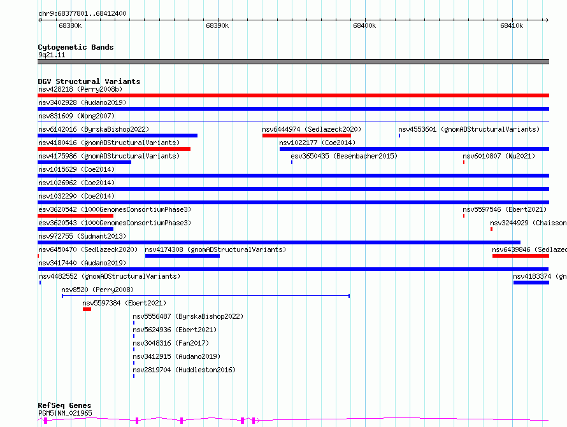
Task: Select the nsv8520 (Perry2008) label
Action: click(97, 290)
